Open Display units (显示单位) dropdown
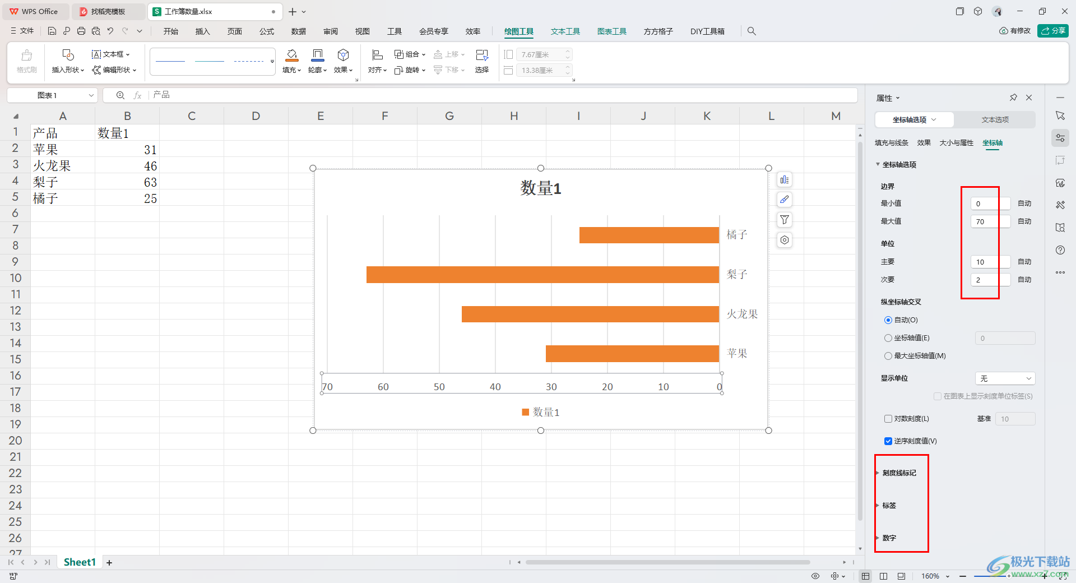This screenshot has height=583, width=1076. [x=1005, y=378]
